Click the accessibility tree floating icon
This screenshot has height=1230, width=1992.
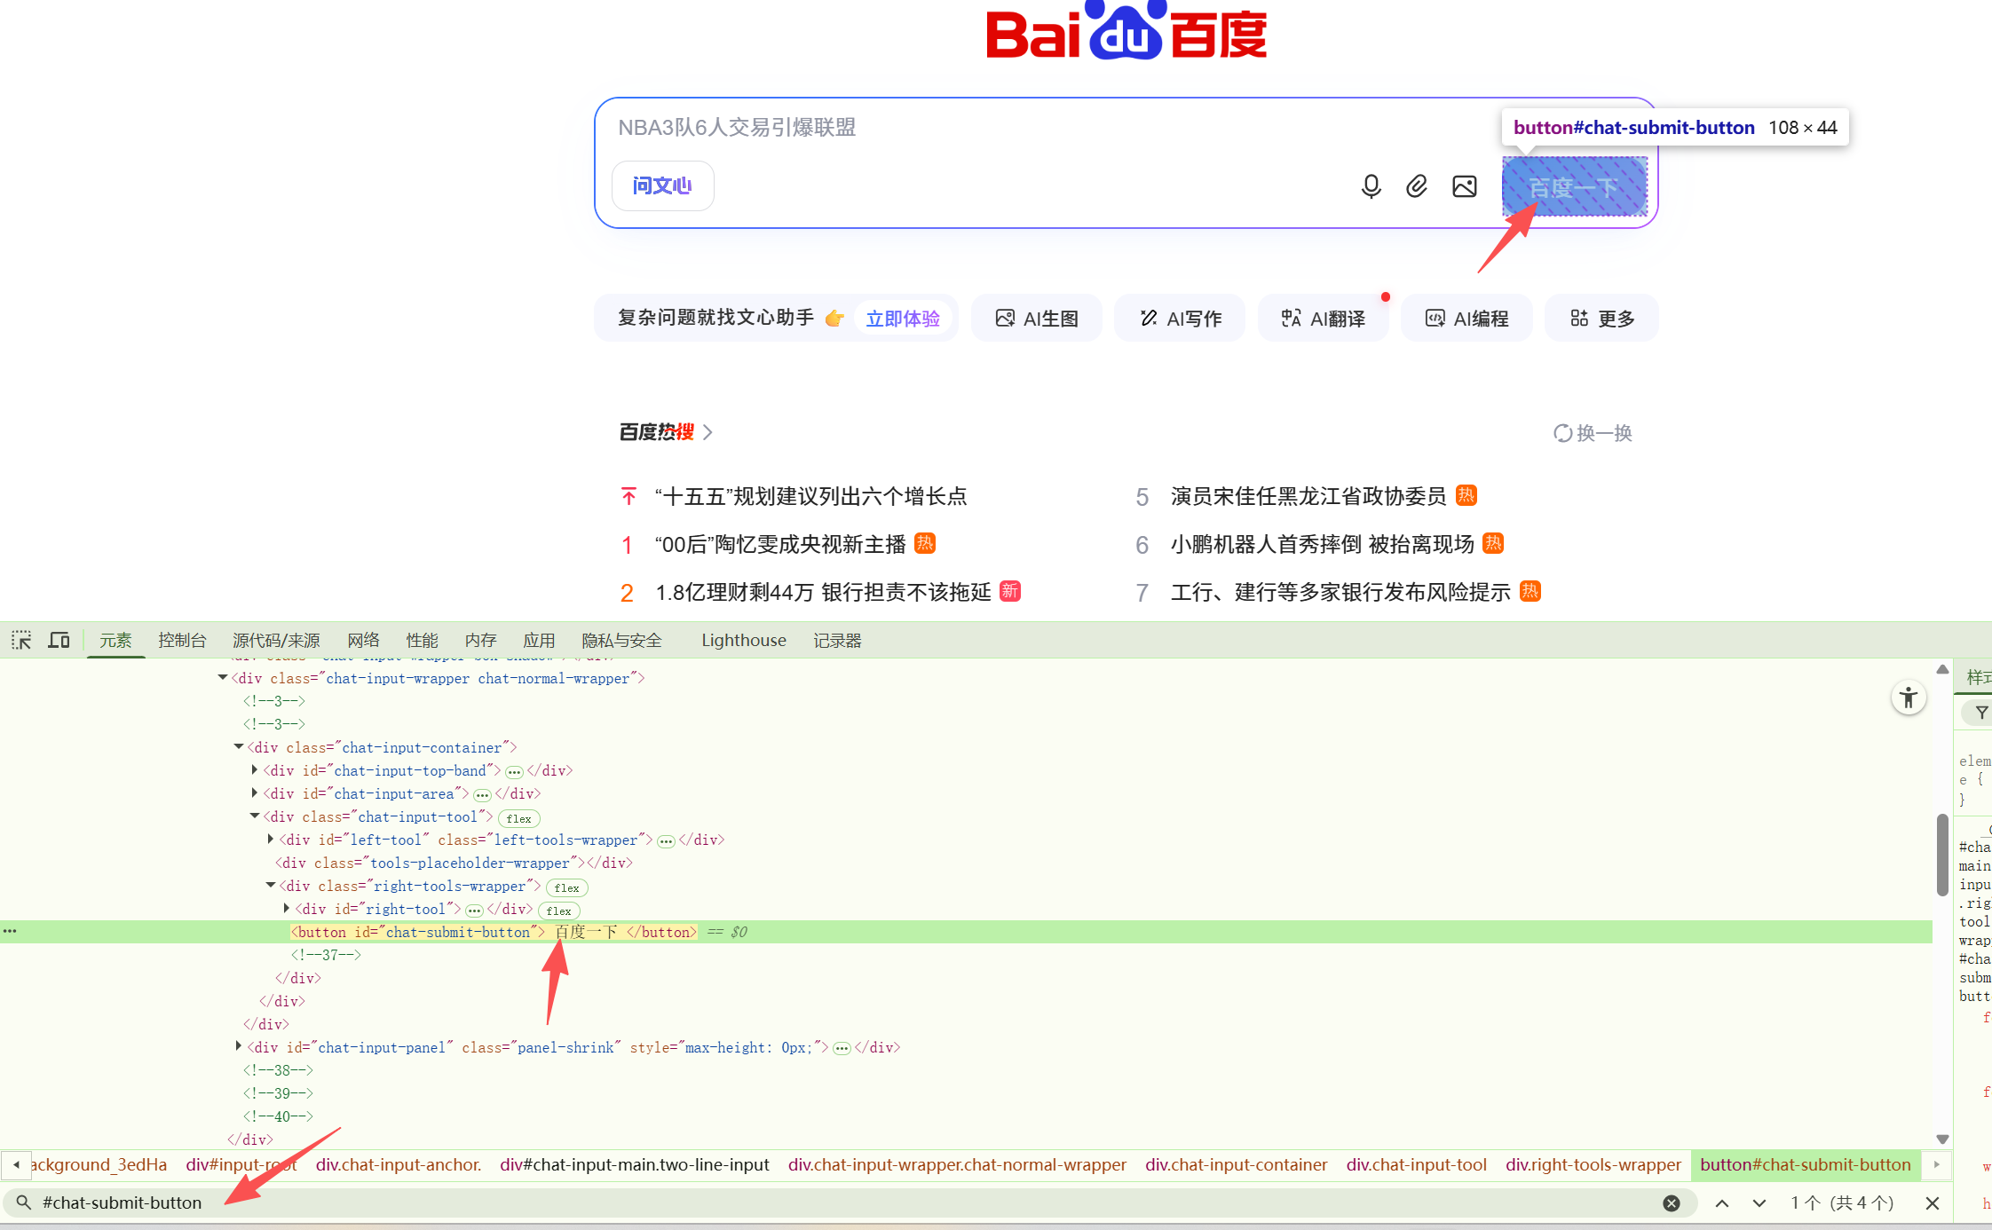pyautogui.click(x=1908, y=698)
